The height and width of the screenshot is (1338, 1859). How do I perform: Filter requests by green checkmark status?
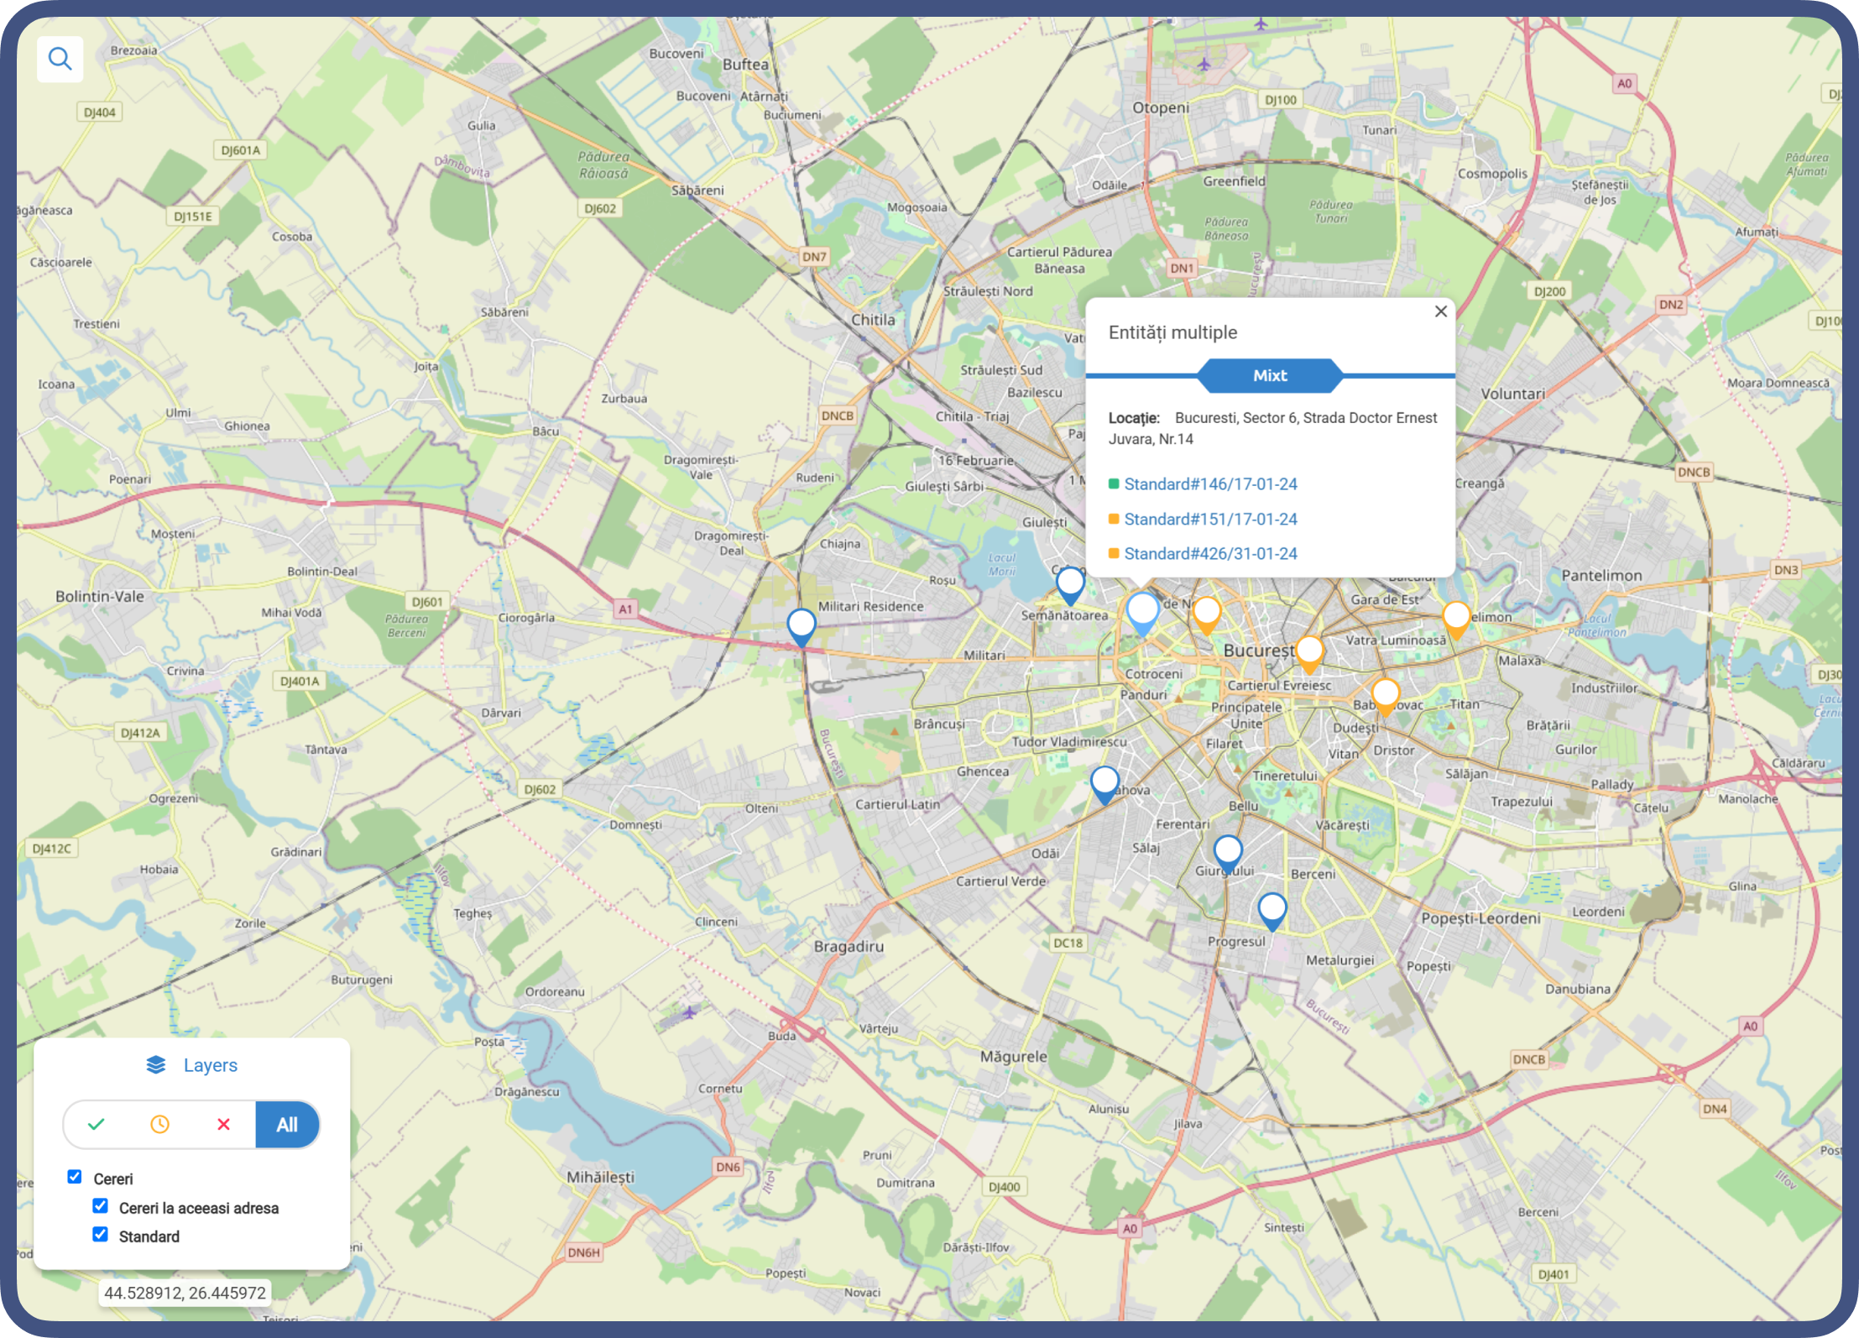pos(97,1124)
